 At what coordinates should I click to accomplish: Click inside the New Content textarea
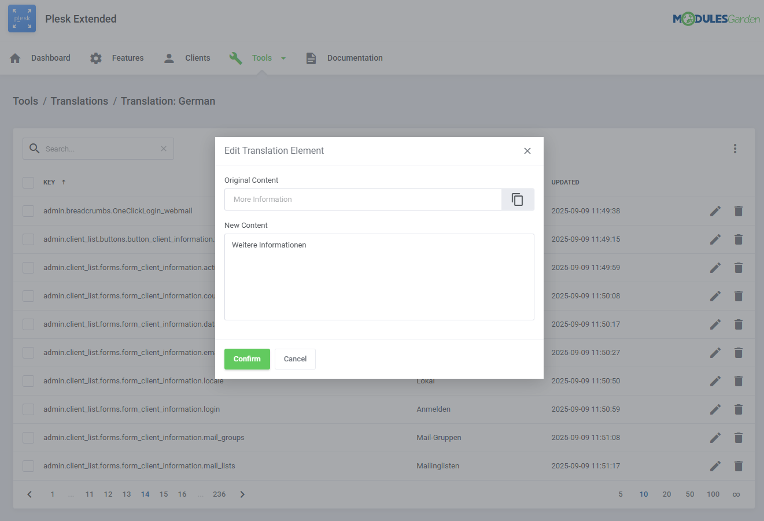[x=379, y=276]
